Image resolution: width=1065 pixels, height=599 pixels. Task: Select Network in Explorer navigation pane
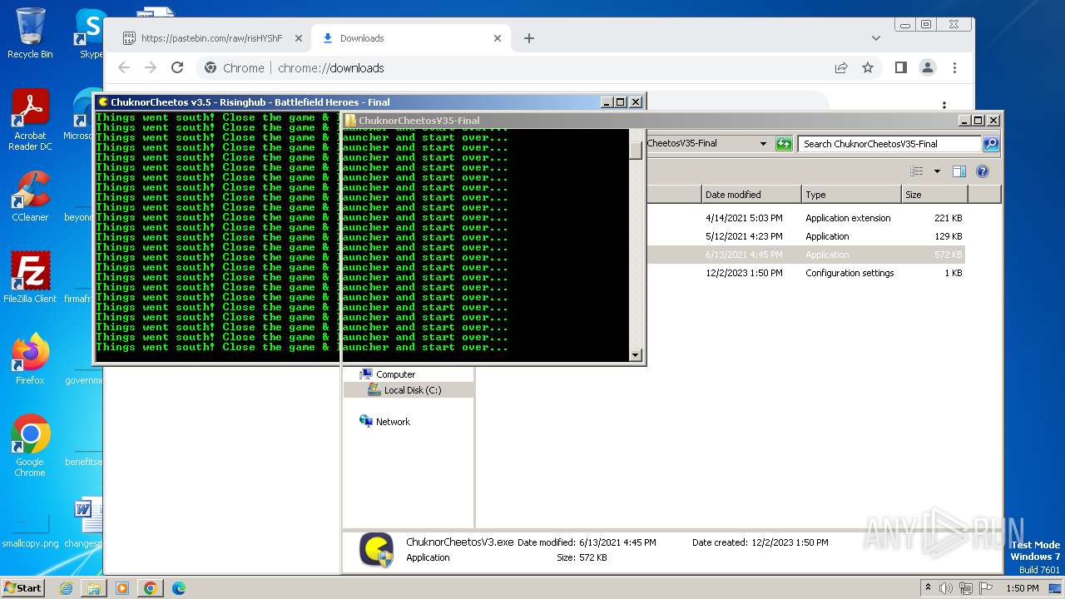click(393, 422)
